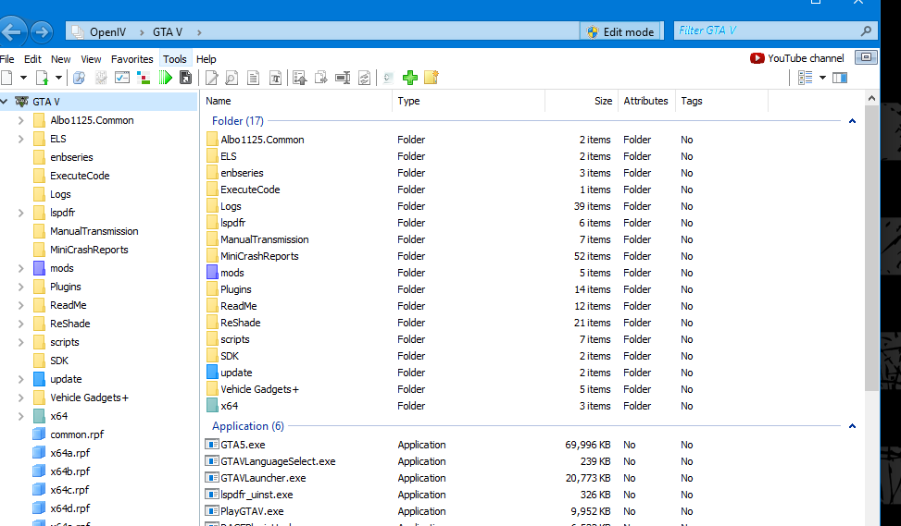Open the dropdown arrow beside the New file icon
Screen dimensions: 901x526
pos(23,78)
